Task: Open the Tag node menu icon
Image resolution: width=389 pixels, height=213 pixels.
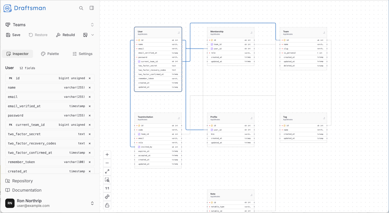Action: click(x=324, y=118)
